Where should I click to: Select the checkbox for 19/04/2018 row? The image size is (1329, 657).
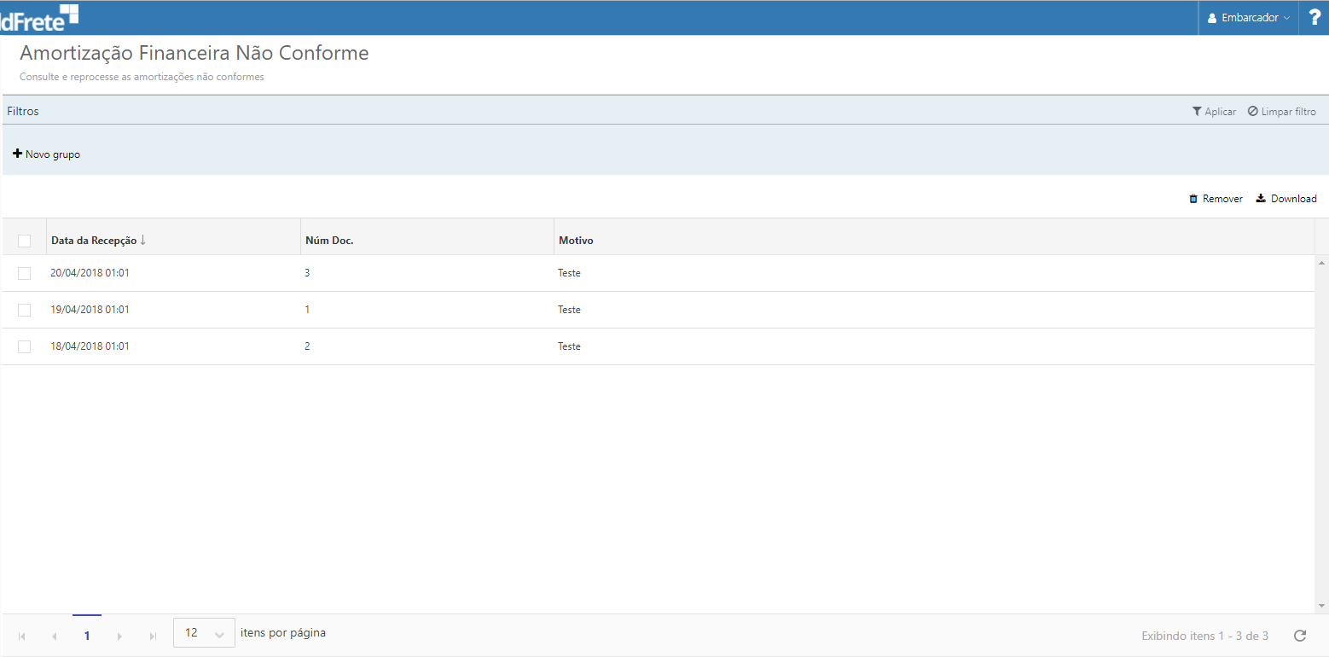[24, 310]
